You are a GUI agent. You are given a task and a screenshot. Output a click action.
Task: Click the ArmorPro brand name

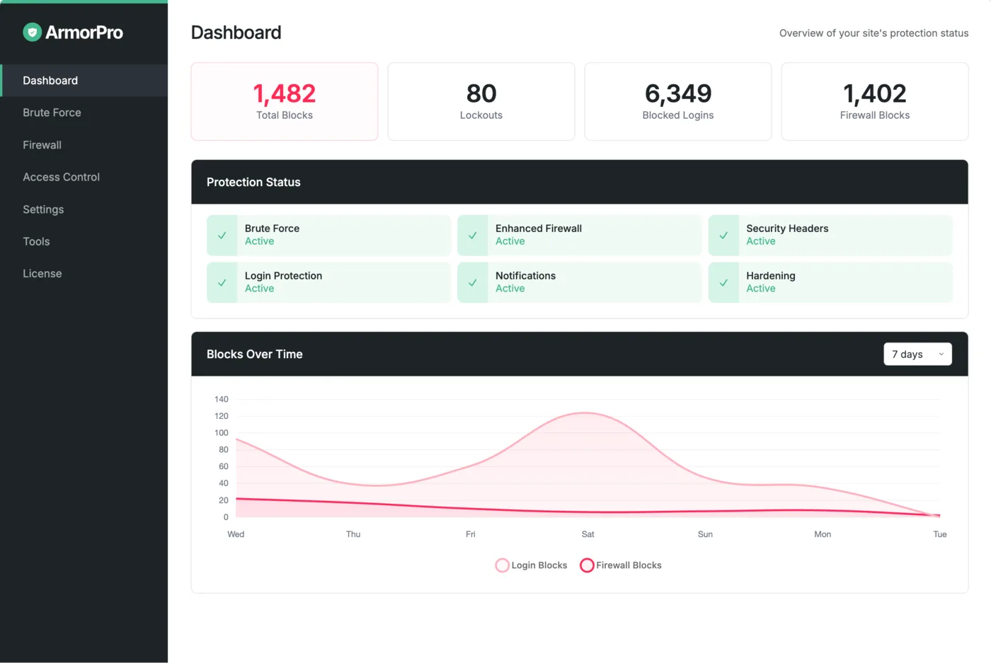click(x=84, y=33)
